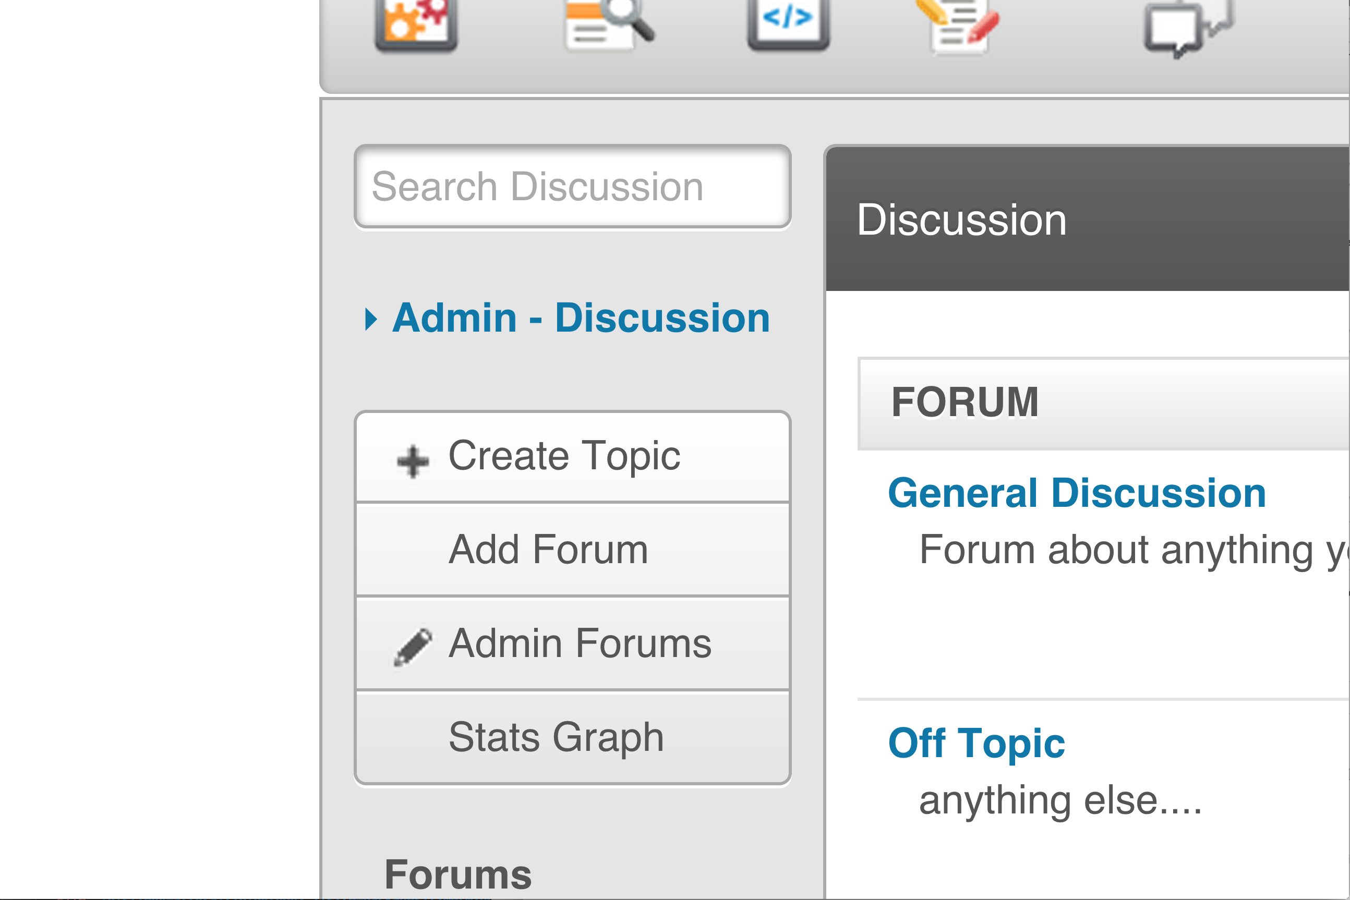The image size is (1350, 900).
Task: Choose Add Forum from the sidebar menu
Action: click(x=548, y=550)
